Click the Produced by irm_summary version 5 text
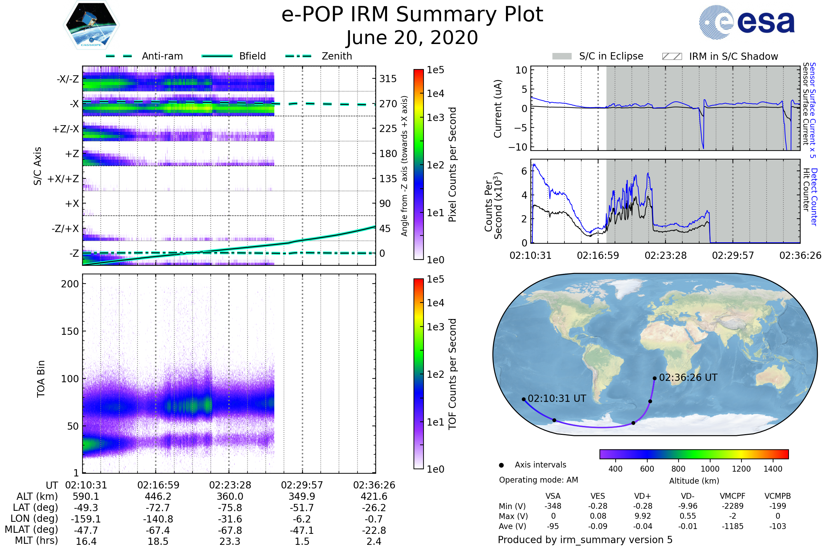The image size is (825, 550). pos(585,540)
